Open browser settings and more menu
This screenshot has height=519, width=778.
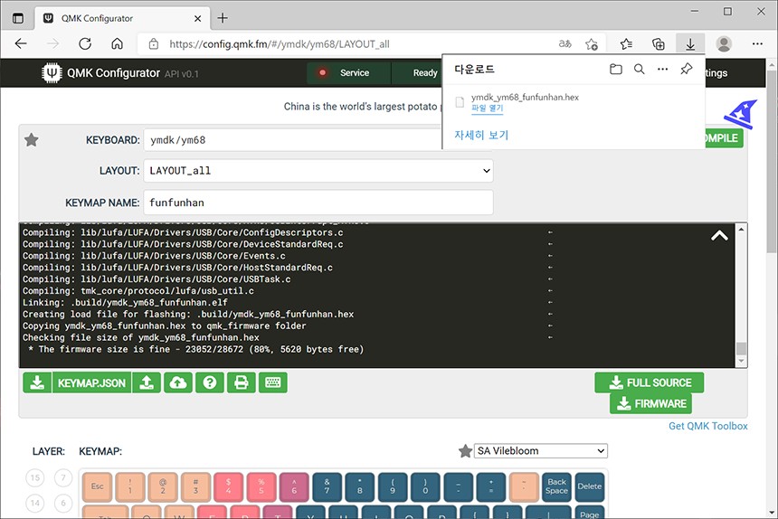(757, 44)
